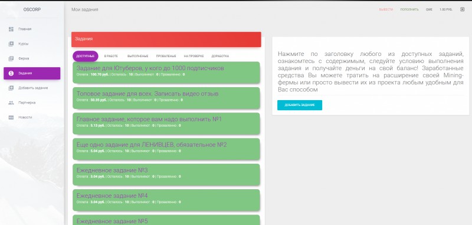Viewport: 472px width, 225px height.
Task: Click the 1.00 руб. balance
Action: [x=446, y=9]
